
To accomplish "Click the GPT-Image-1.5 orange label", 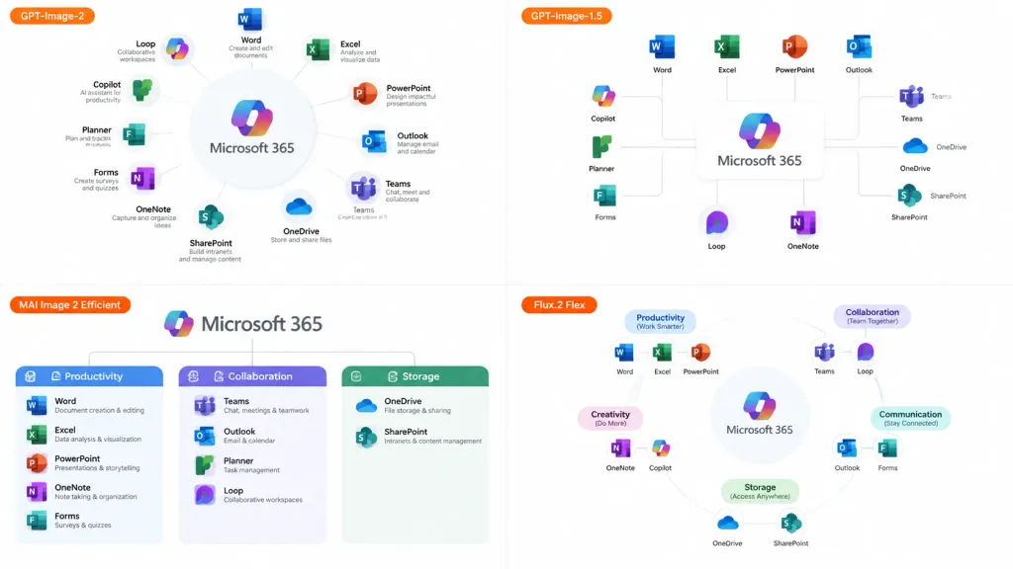I will 567,16.
